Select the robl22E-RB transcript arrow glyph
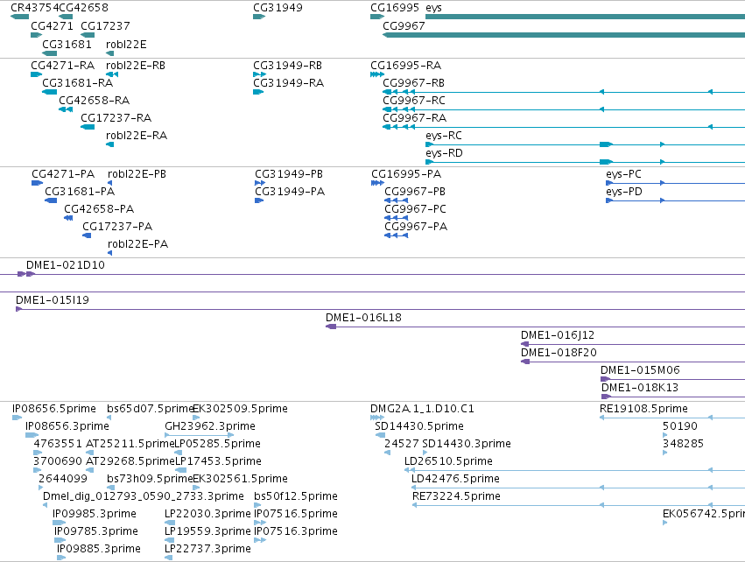This screenshot has height=562, width=745. point(112,74)
